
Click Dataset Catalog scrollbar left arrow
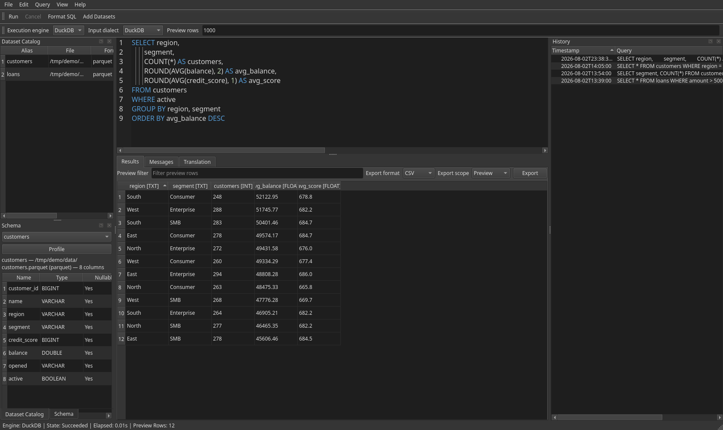coord(4,216)
